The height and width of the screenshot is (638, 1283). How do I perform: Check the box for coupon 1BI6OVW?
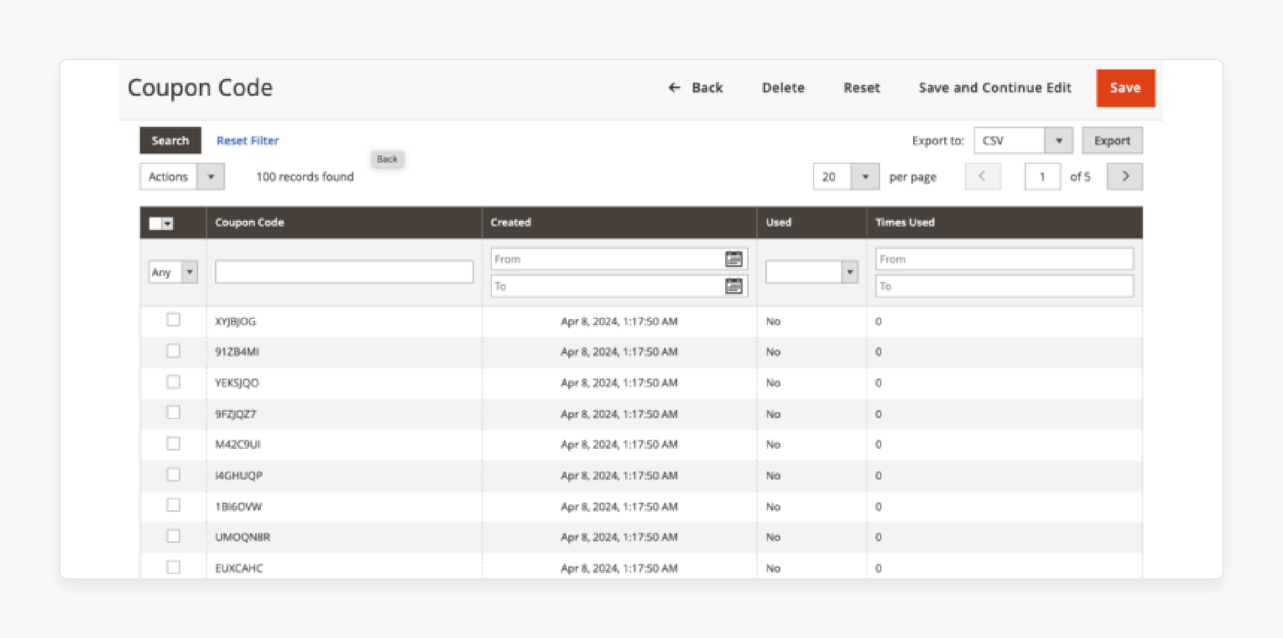[x=173, y=505]
